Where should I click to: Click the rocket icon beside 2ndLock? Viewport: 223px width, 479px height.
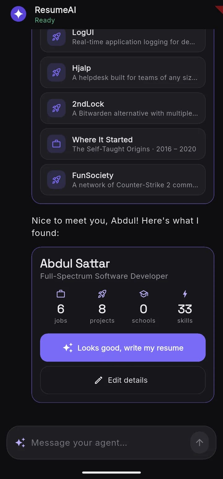pyautogui.click(x=56, y=108)
